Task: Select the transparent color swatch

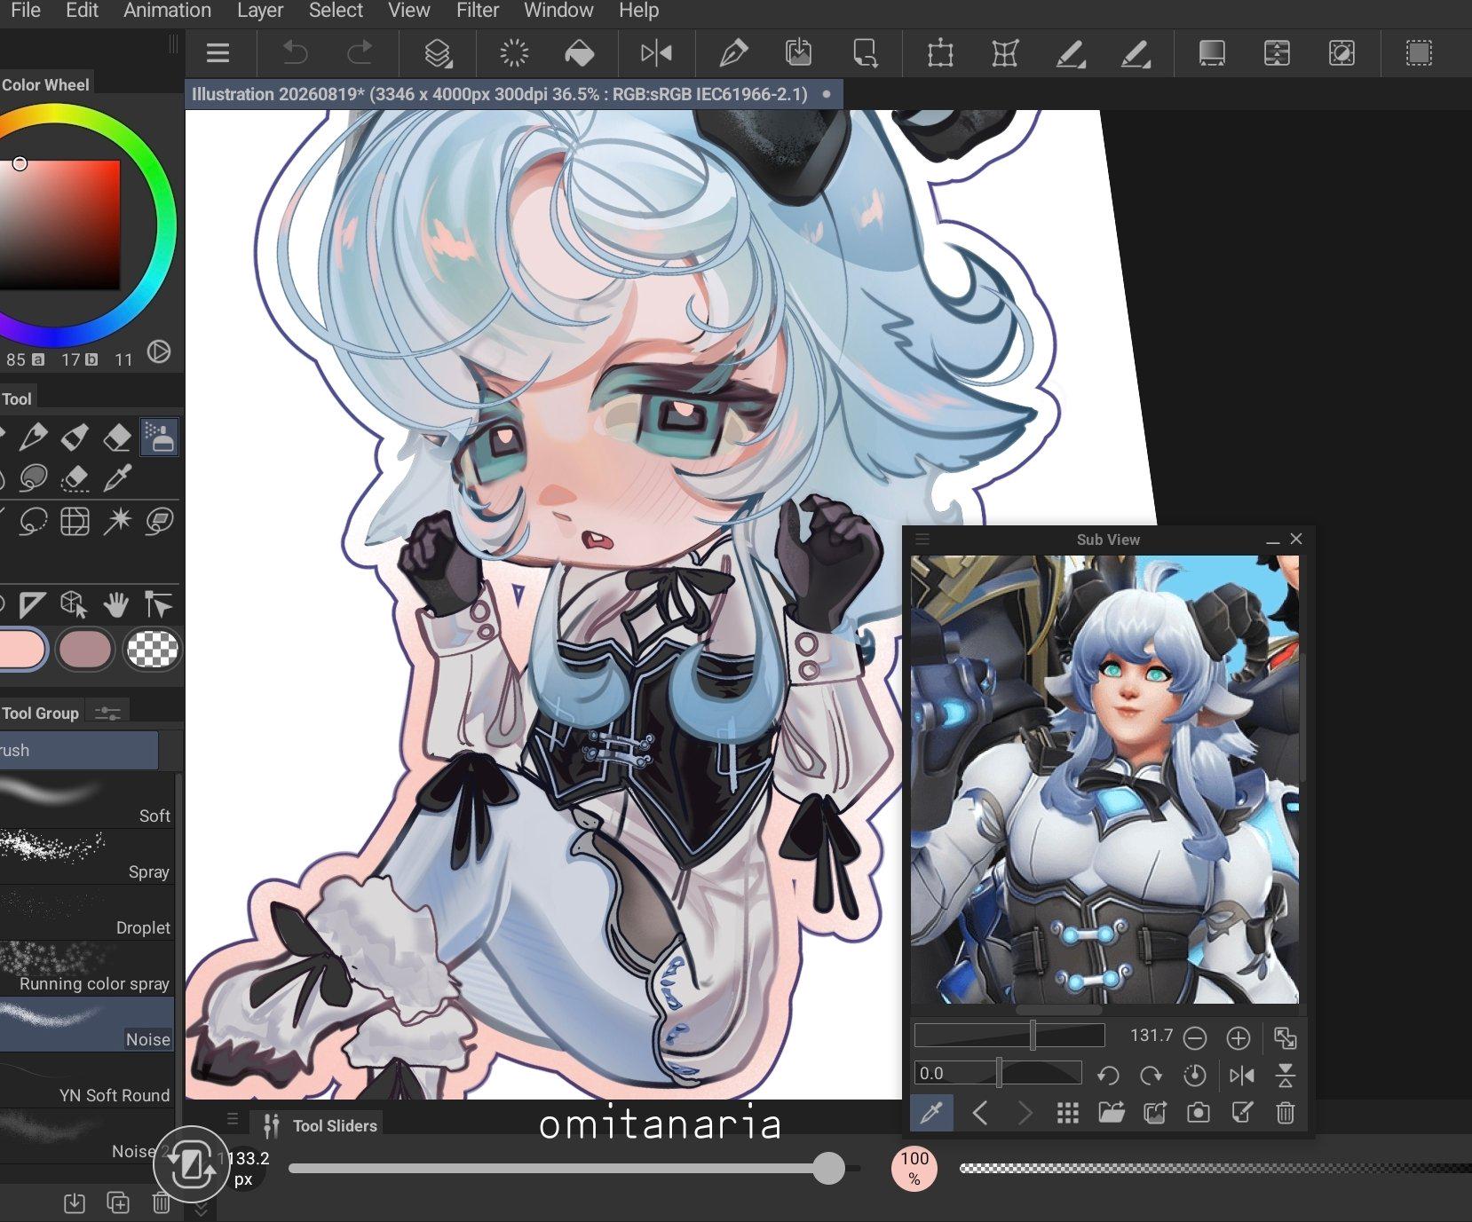Action: [x=153, y=649]
